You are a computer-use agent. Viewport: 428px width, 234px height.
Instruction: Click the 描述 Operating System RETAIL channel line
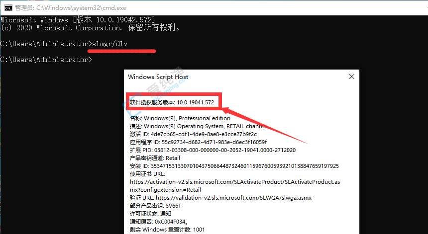click(198, 126)
